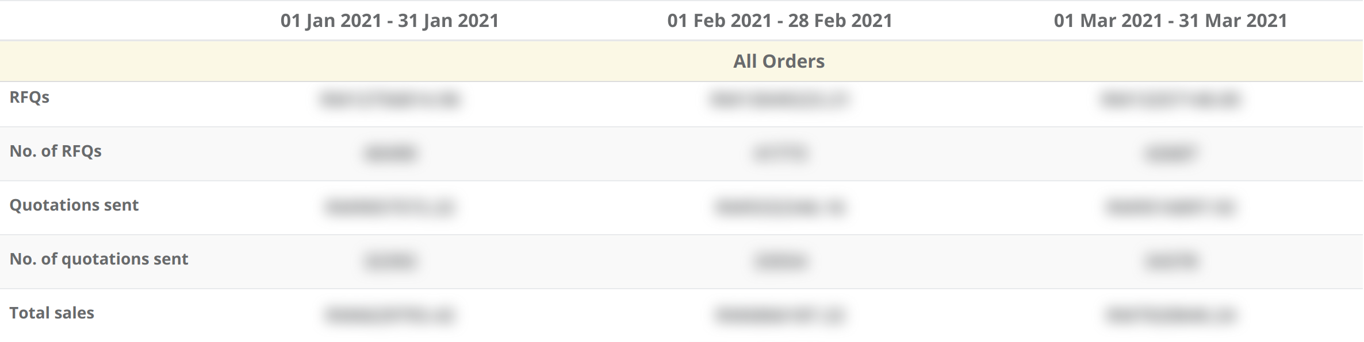This screenshot has width=1364, height=342.
Task: Select February's No. of RFQs value
Action: point(780,153)
